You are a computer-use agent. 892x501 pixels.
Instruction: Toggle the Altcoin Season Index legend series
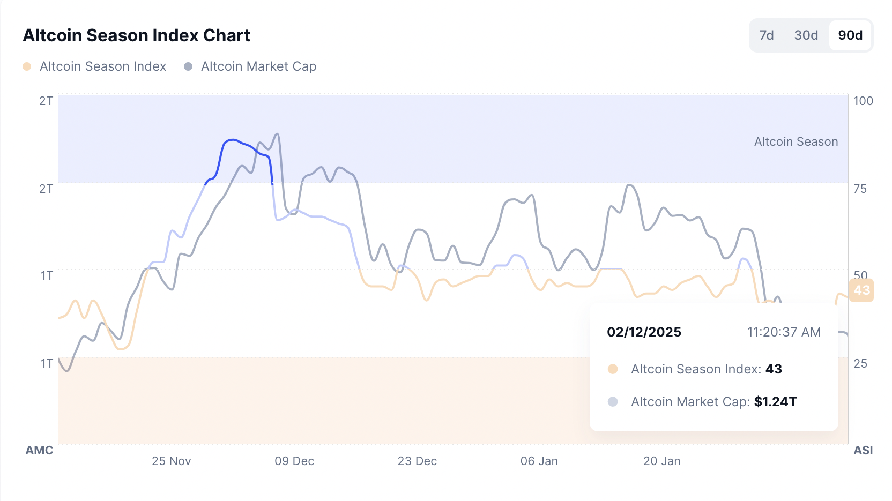102,66
